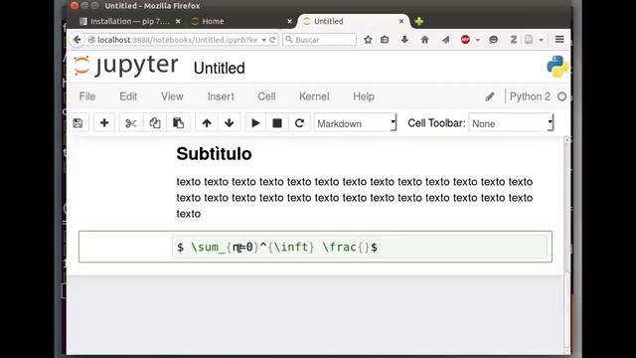
Task: Click the page icon next to the Z extension
Action: click(x=529, y=40)
